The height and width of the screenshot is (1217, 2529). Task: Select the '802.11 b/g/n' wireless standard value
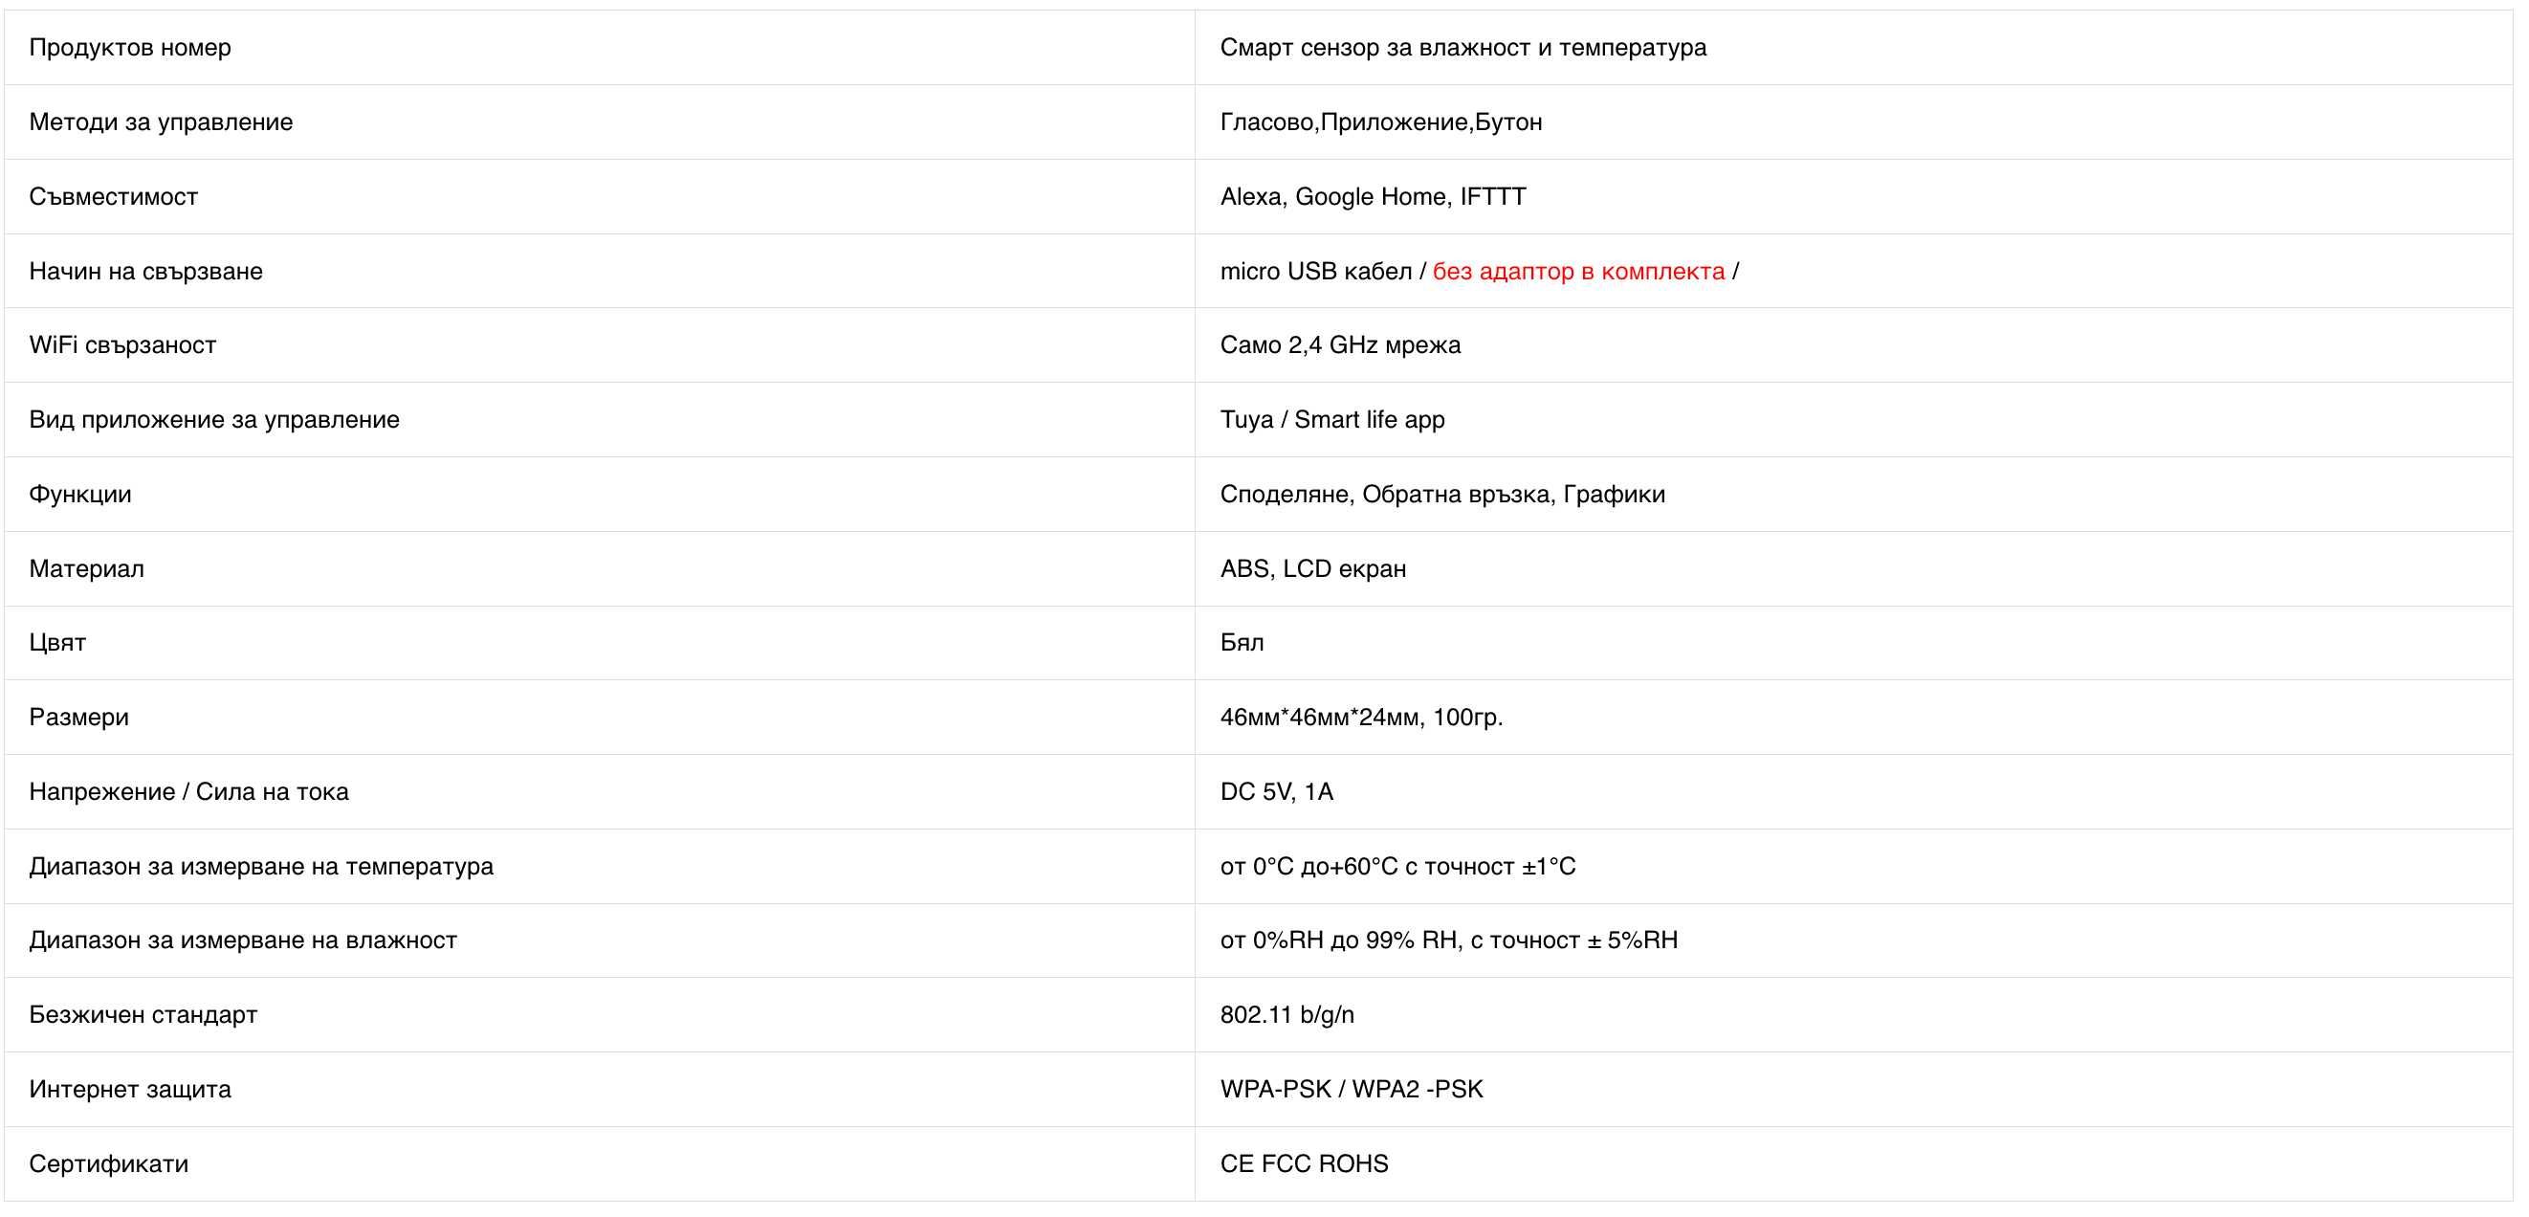pyautogui.click(x=1287, y=1015)
